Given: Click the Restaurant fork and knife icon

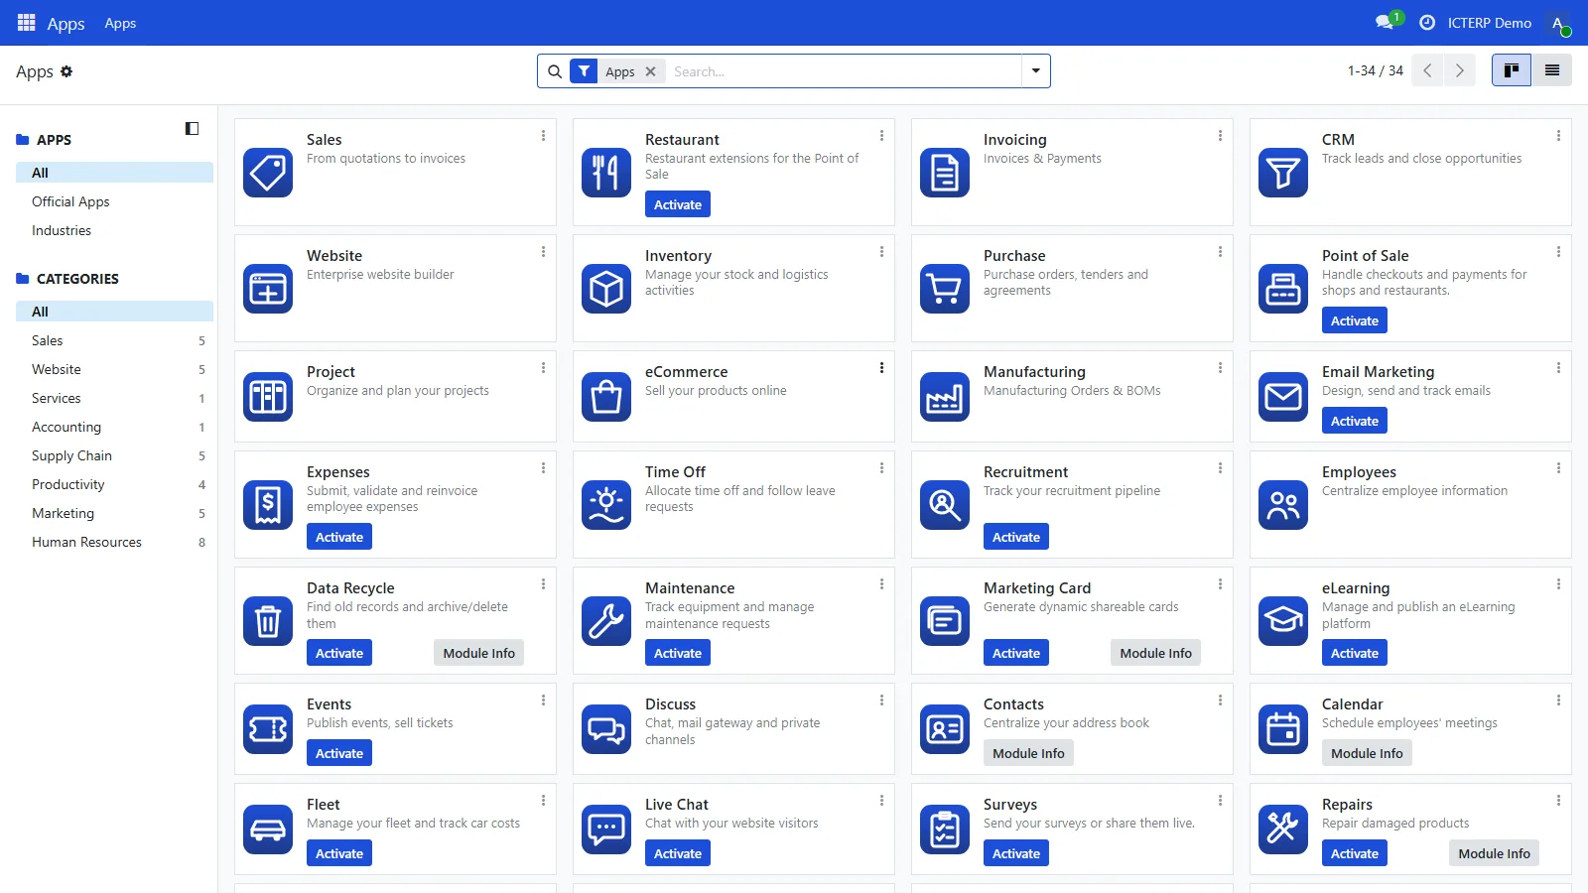Looking at the screenshot, I should [606, 173].
